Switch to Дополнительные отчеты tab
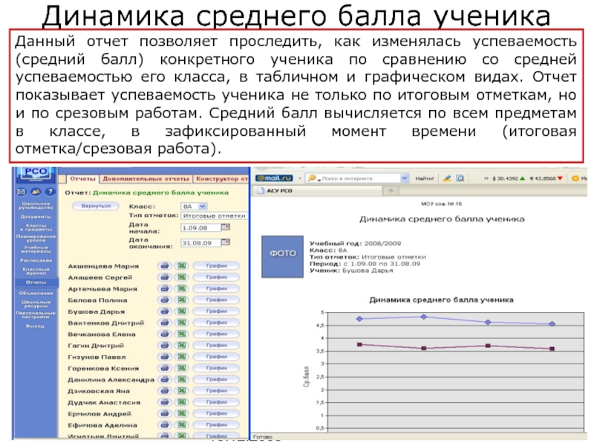Screen dimensions: 594x446 [x=146, y=178]
